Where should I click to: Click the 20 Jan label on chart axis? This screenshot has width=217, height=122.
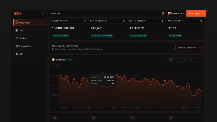click(99, 107)
